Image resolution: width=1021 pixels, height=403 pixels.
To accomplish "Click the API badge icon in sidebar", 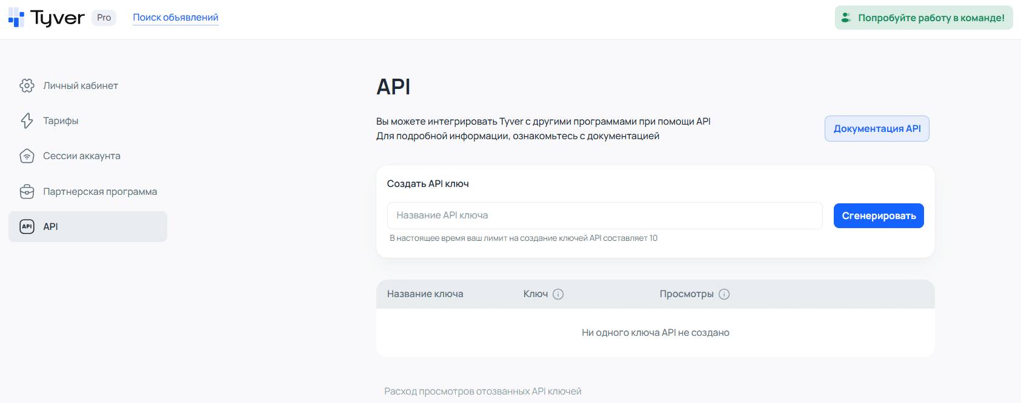I will click(27, 226).
